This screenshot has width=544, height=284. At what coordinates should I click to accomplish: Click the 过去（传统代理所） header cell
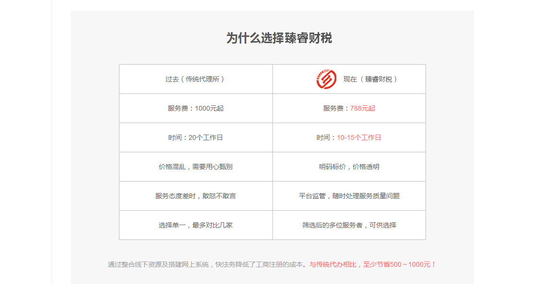[196, 79]
